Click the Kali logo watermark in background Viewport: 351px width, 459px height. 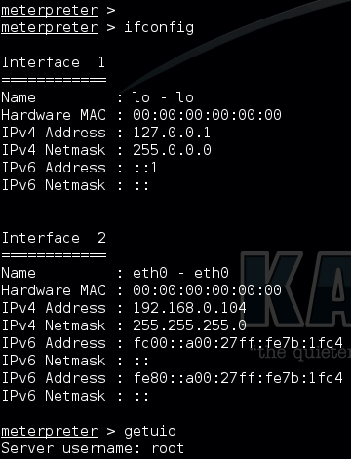[x=295, y=289]
